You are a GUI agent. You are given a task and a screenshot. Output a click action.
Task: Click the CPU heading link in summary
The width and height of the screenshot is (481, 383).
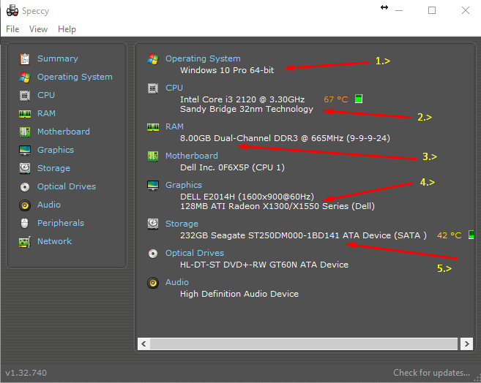174,88
